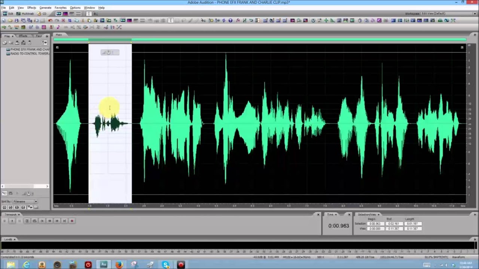Click Selection Begin field 0:00.963
The width and height of the screenshot is (479, 269).
pos(375,224)
